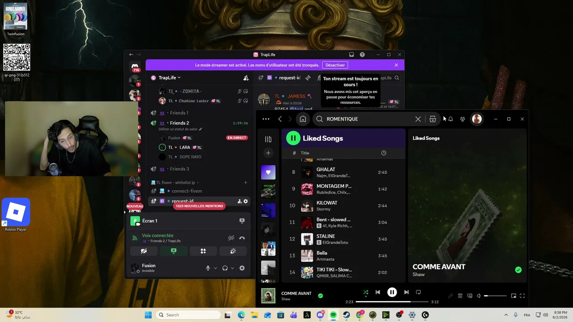573x322 pixels.
Task: Sort Liked Songs by duration clock icon
Action: [384, 153]
